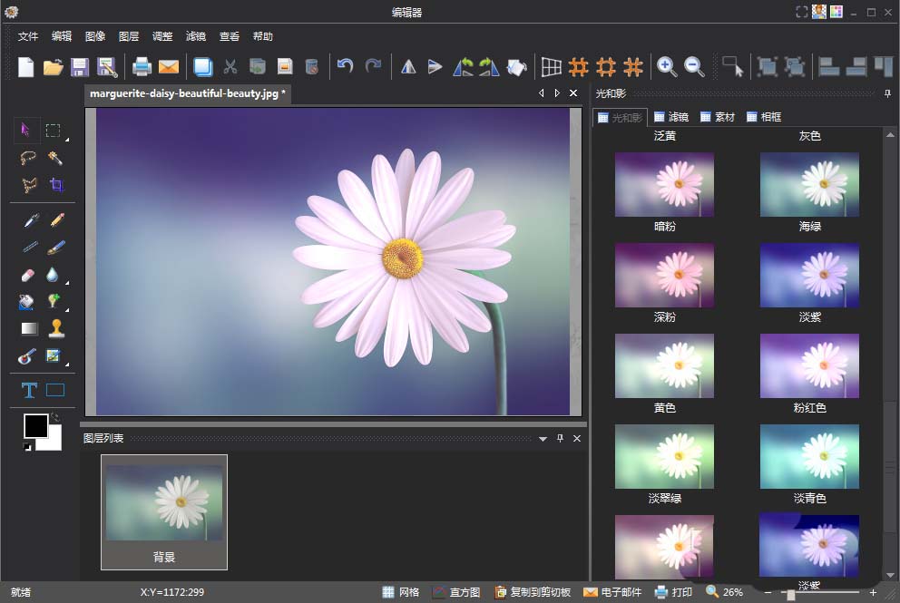
Task: Choose the Clone Stamp tool
Action: point(56,328)
